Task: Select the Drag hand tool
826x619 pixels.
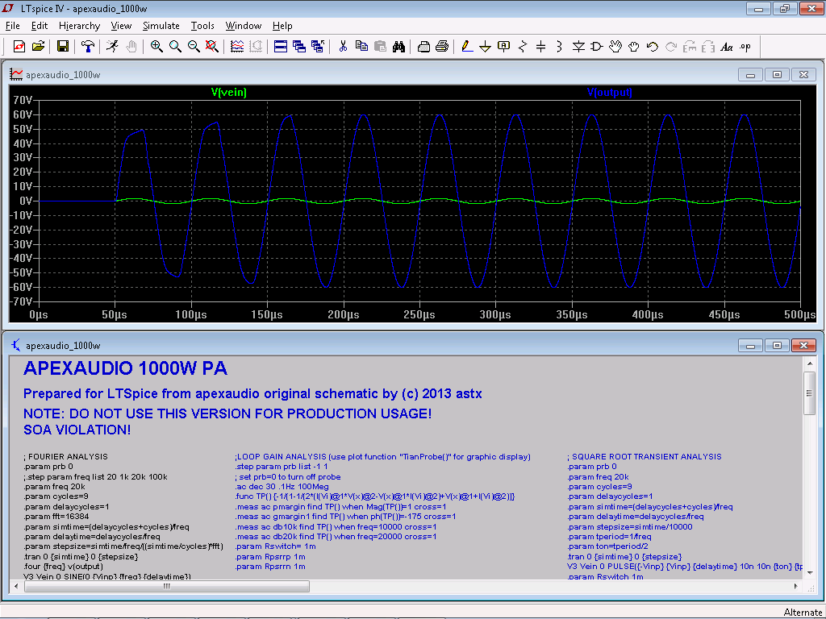Action: (x=634, y=47)
